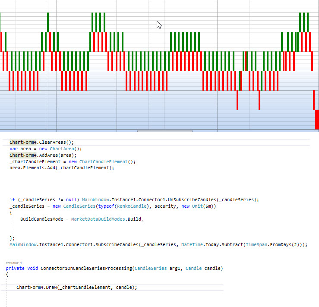Viewport: 319px width, 307px height.
Task: Click the UnSubscribeCandles method call
Action: click(x=192, y=199)
